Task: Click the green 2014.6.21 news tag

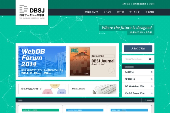Action: tap(41, 110)
